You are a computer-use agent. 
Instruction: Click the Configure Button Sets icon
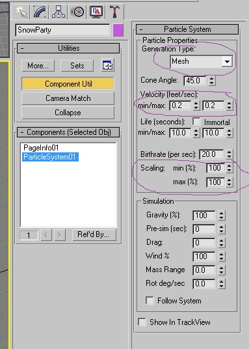108,65
